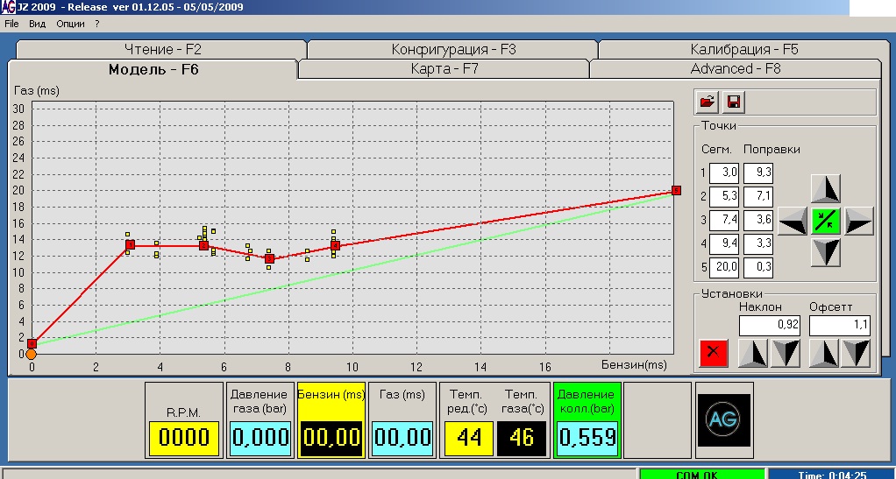Screen dimensions: 896x479
Task: Click the green center button in arrow pad
Action: coord(825,221)
